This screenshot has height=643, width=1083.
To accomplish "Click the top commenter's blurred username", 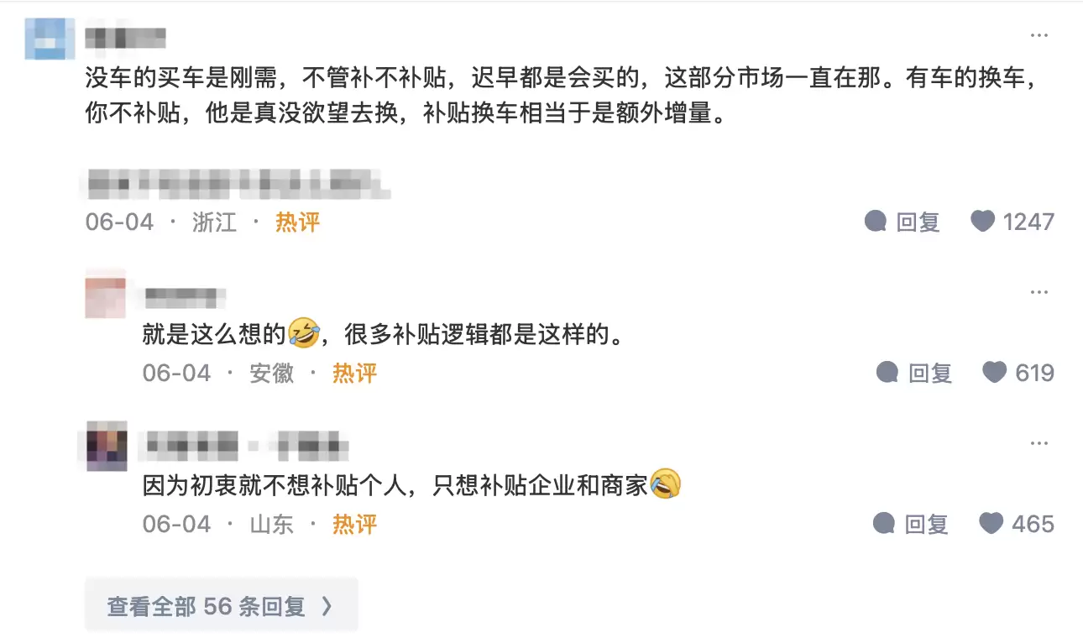I will (125, 39).
